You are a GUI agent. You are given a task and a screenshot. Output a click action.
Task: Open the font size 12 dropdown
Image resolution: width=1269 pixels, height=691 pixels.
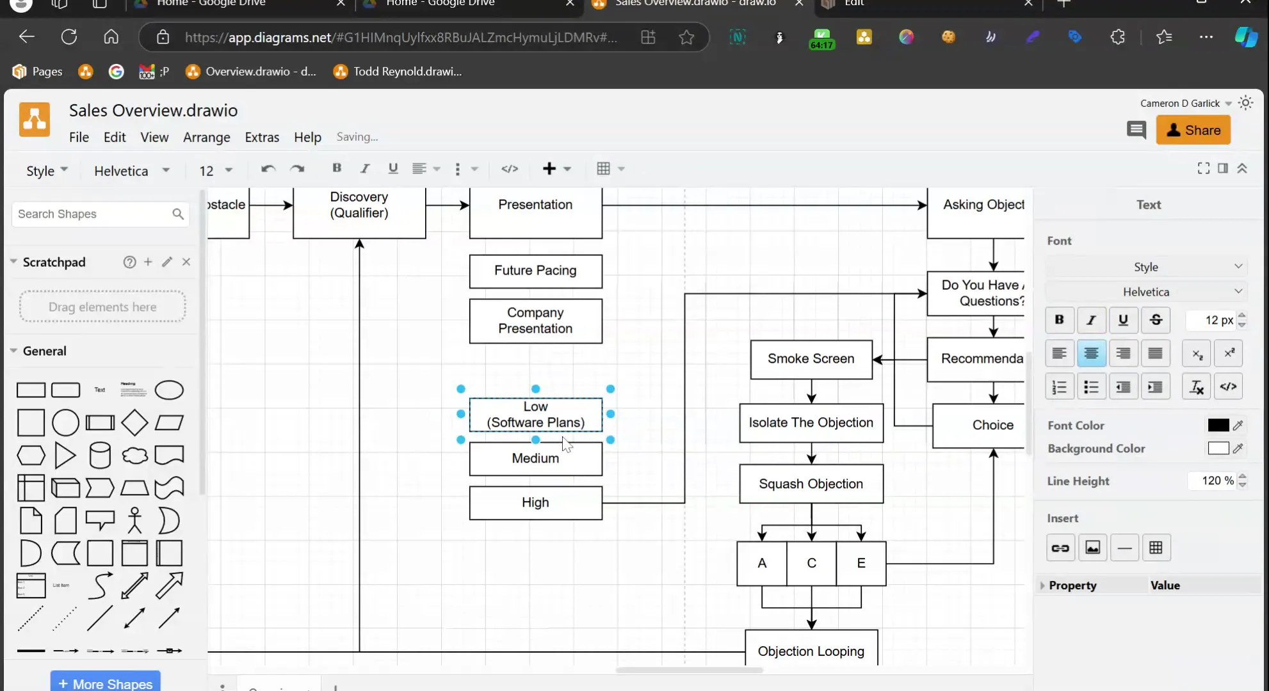click(x=215, y=171)
